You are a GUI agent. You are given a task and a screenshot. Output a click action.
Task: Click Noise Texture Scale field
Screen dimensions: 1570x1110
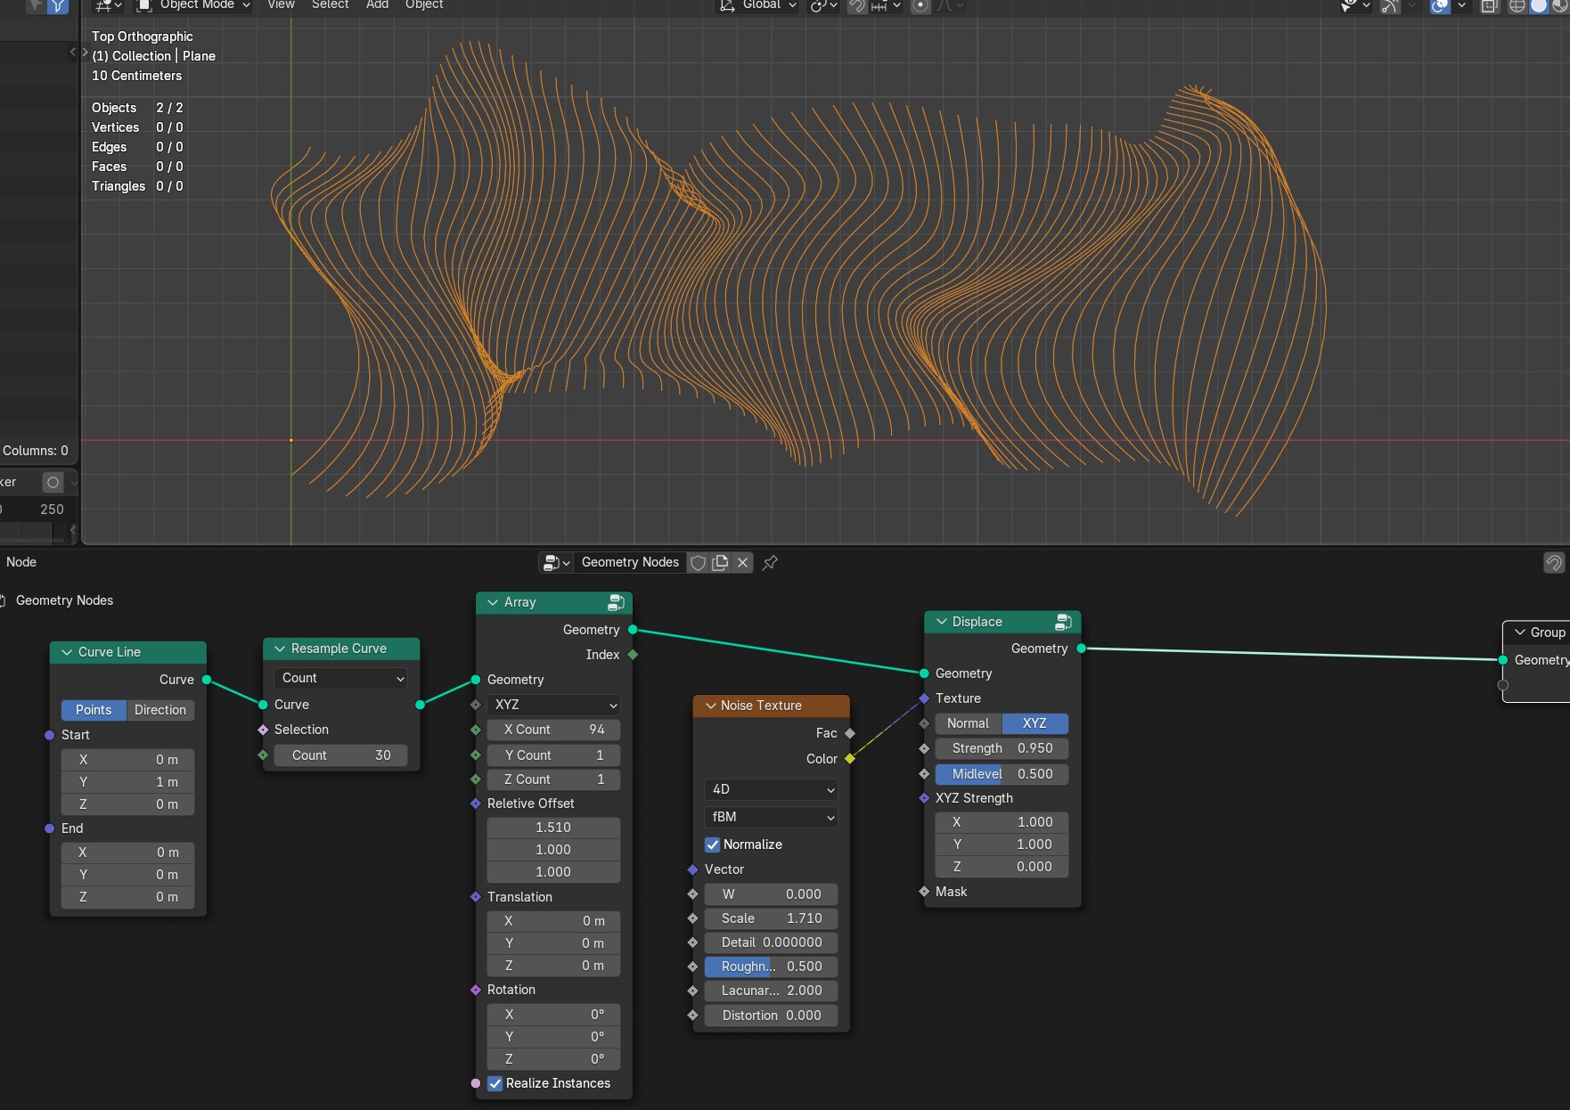[x=771, y=918]
